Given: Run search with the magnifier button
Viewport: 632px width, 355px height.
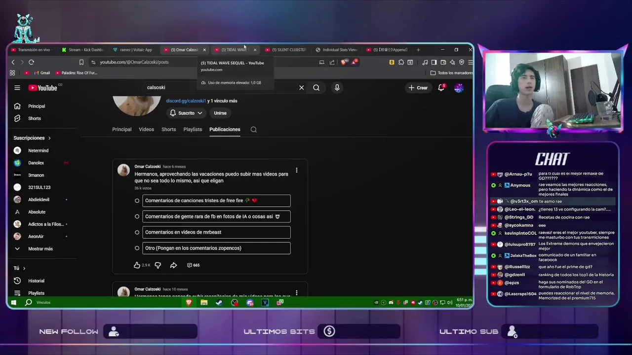Looking at the screenshot, I should click(316, 88).
